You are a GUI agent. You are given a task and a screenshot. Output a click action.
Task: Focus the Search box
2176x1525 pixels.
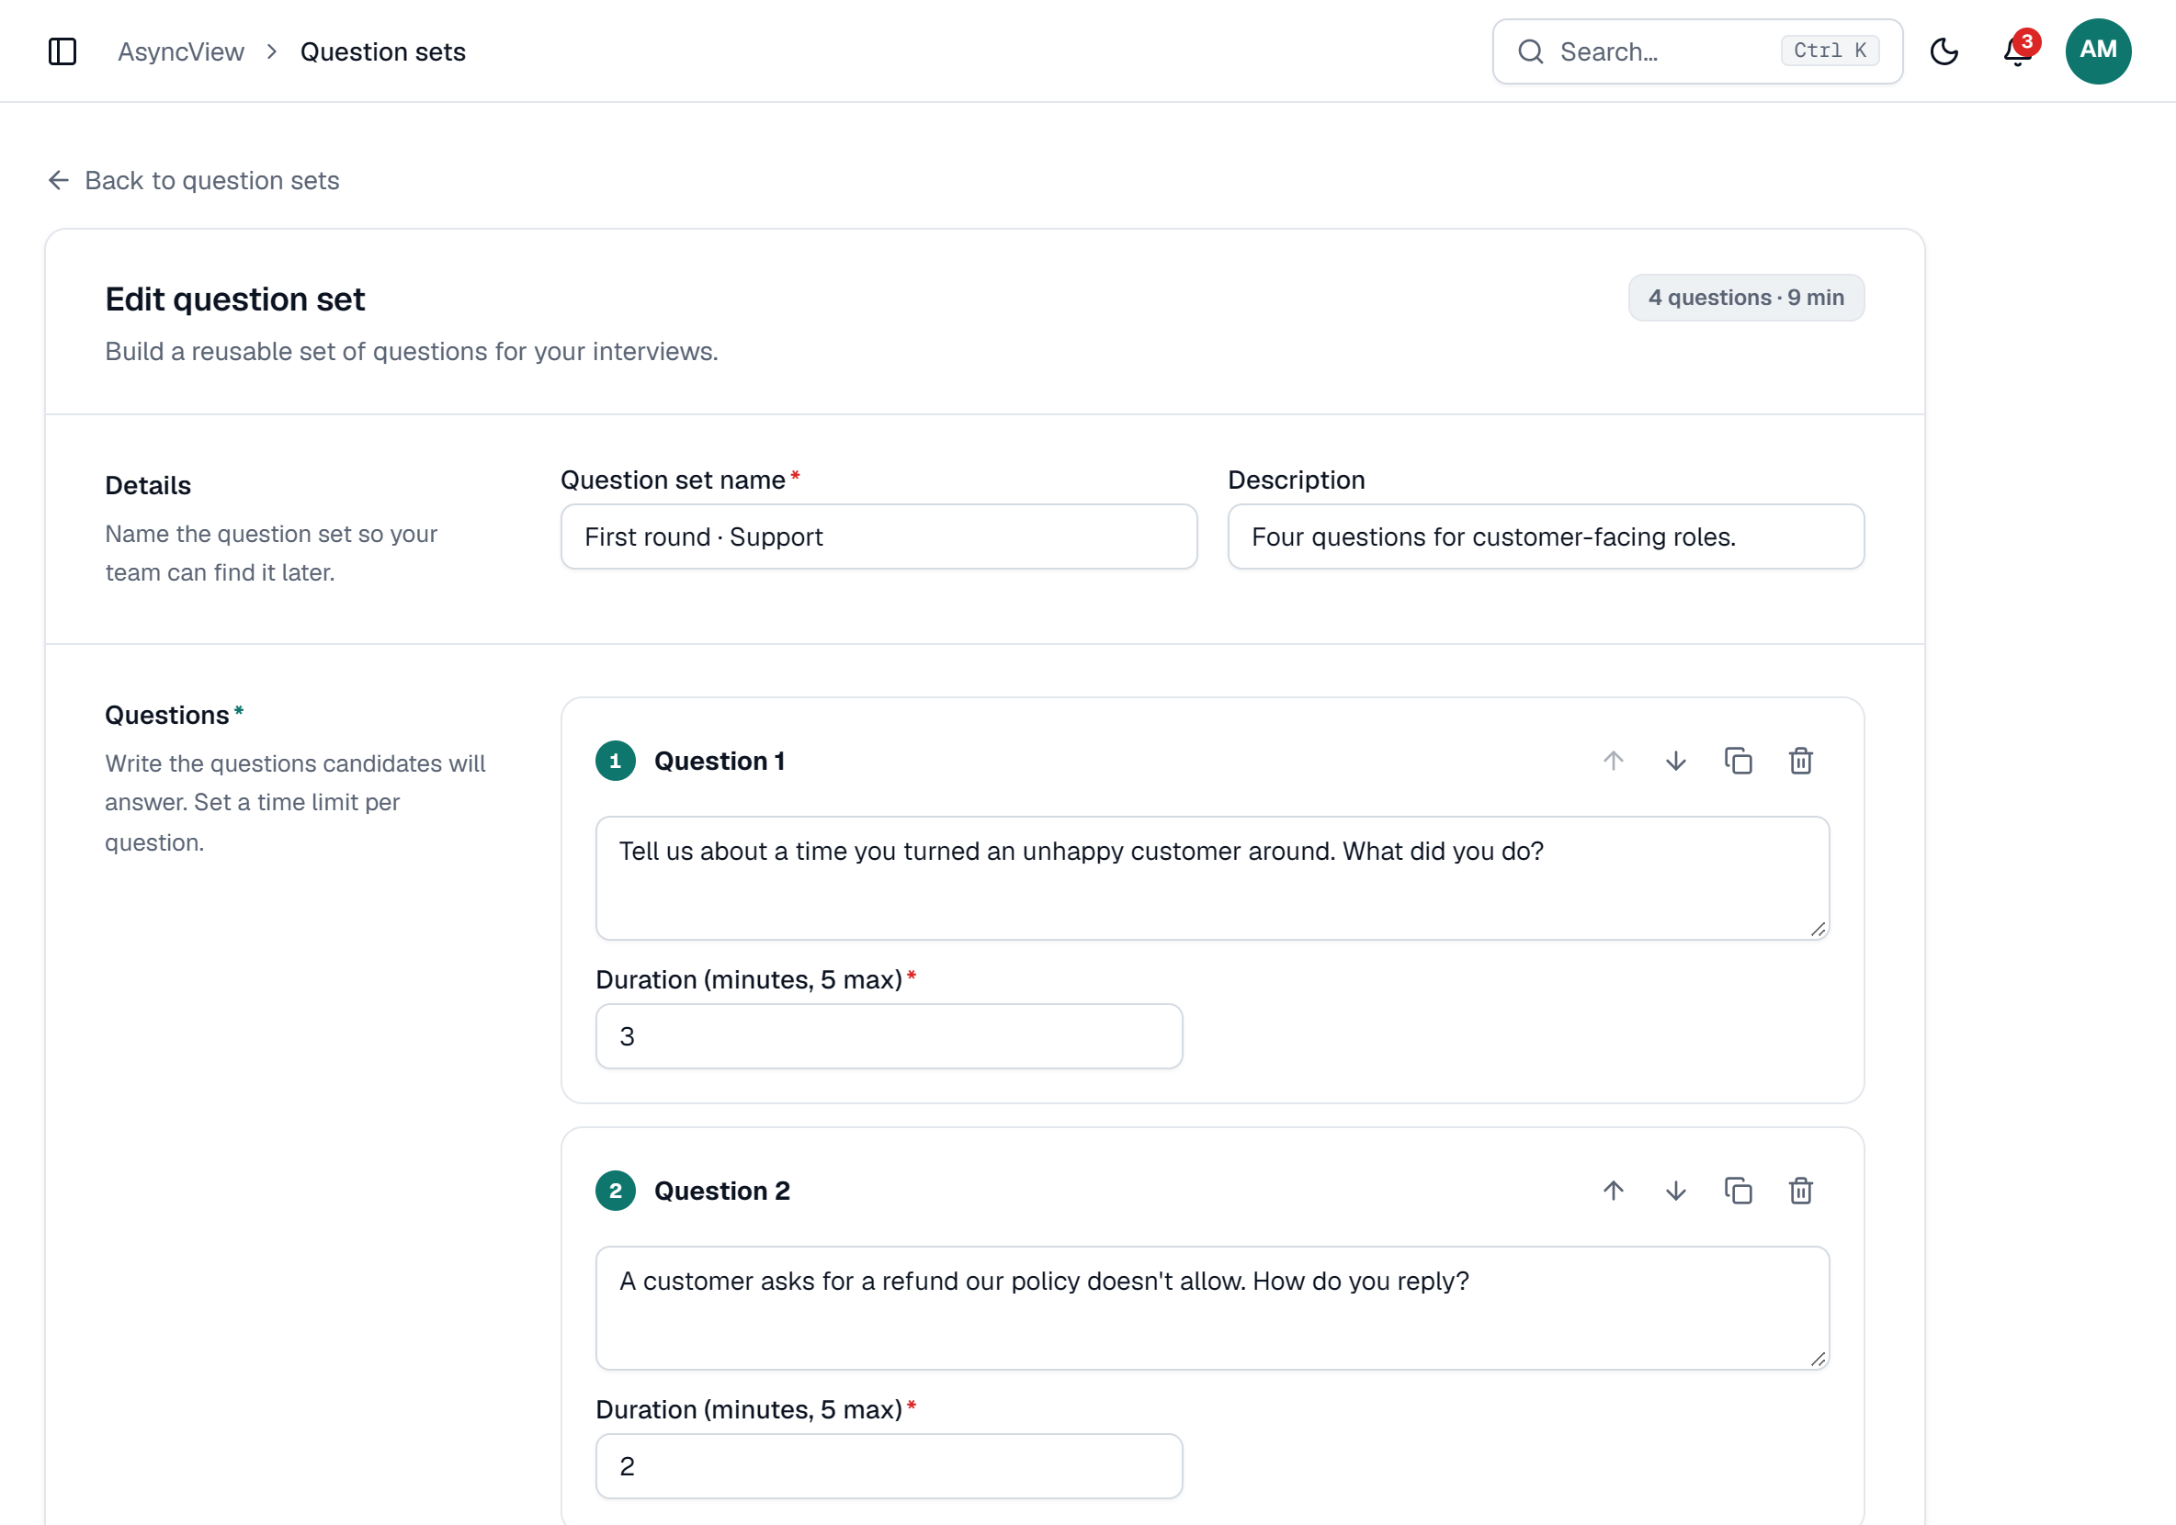tap(1697, 51)
